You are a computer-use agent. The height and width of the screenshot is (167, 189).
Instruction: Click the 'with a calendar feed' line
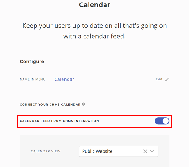click(x=94, y=36)
